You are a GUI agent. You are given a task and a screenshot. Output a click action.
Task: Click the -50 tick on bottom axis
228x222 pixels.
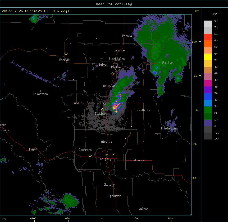coord(67,218)
